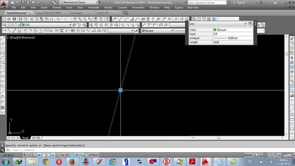Select the Center Mark dimension tool
This screenshot has height=166, width=295.
(x=78, y=31)
